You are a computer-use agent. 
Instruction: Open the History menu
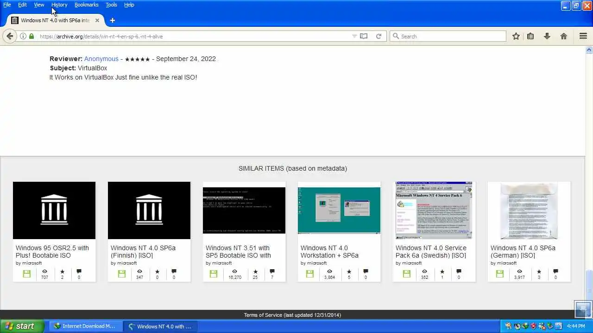pyautogui.click(x=59, y=5)
